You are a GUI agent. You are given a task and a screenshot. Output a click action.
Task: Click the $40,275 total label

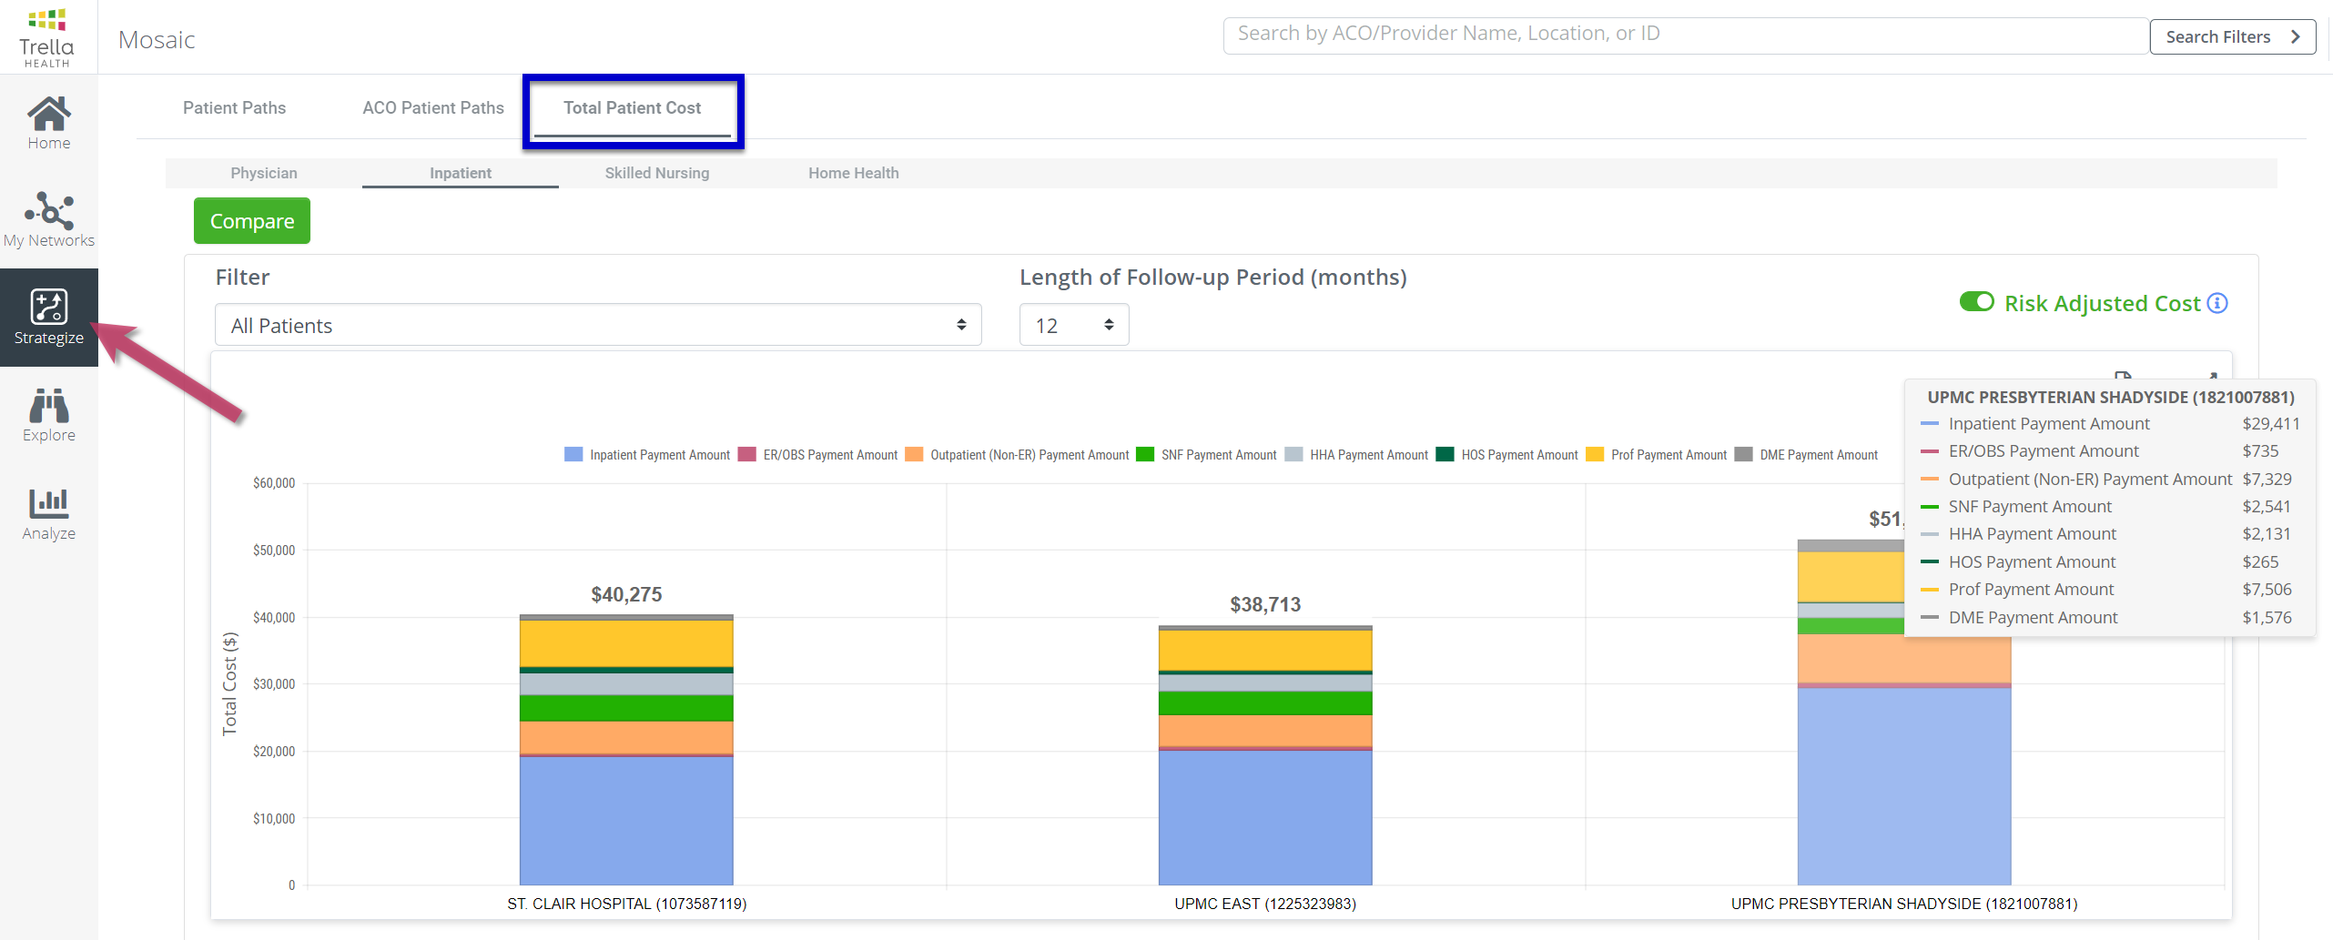coord(626,595)
